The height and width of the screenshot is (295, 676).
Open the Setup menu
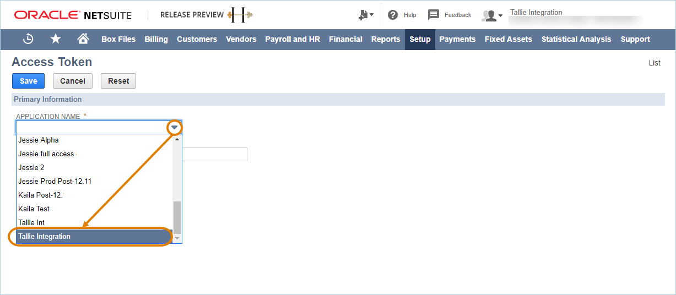[x=420, y=39]
